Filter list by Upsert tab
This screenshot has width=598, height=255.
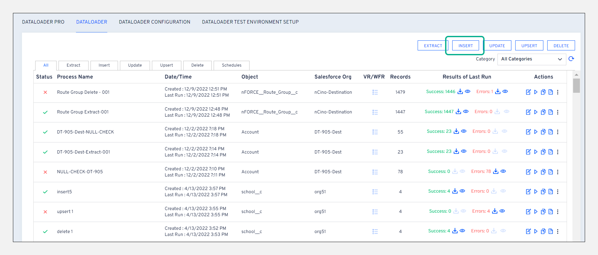166,65
